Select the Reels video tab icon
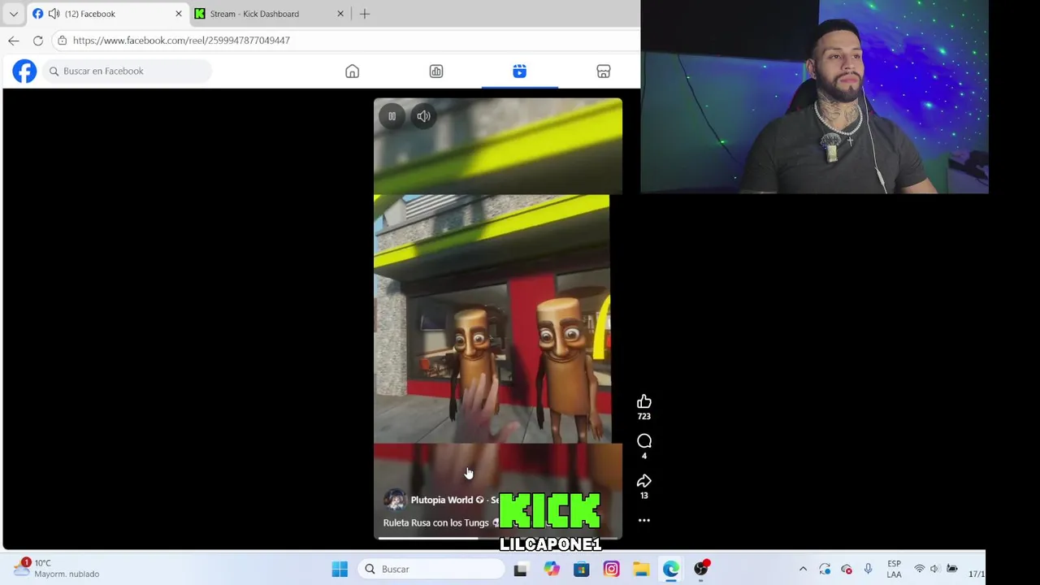The width and height of the screenshot is (1040, 585). tap(520, 71)
